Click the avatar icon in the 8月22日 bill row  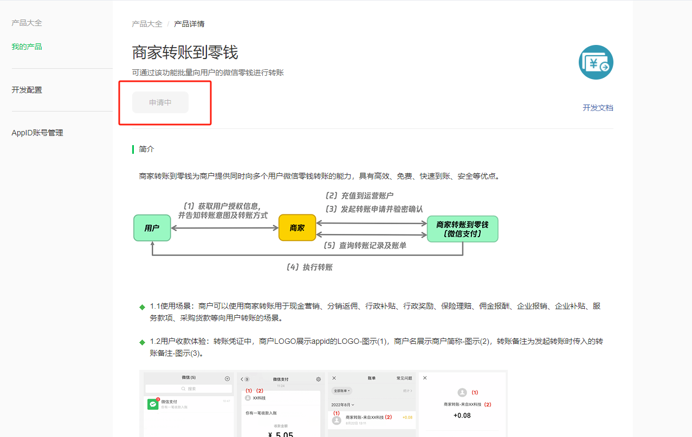(x=337, y=420)
